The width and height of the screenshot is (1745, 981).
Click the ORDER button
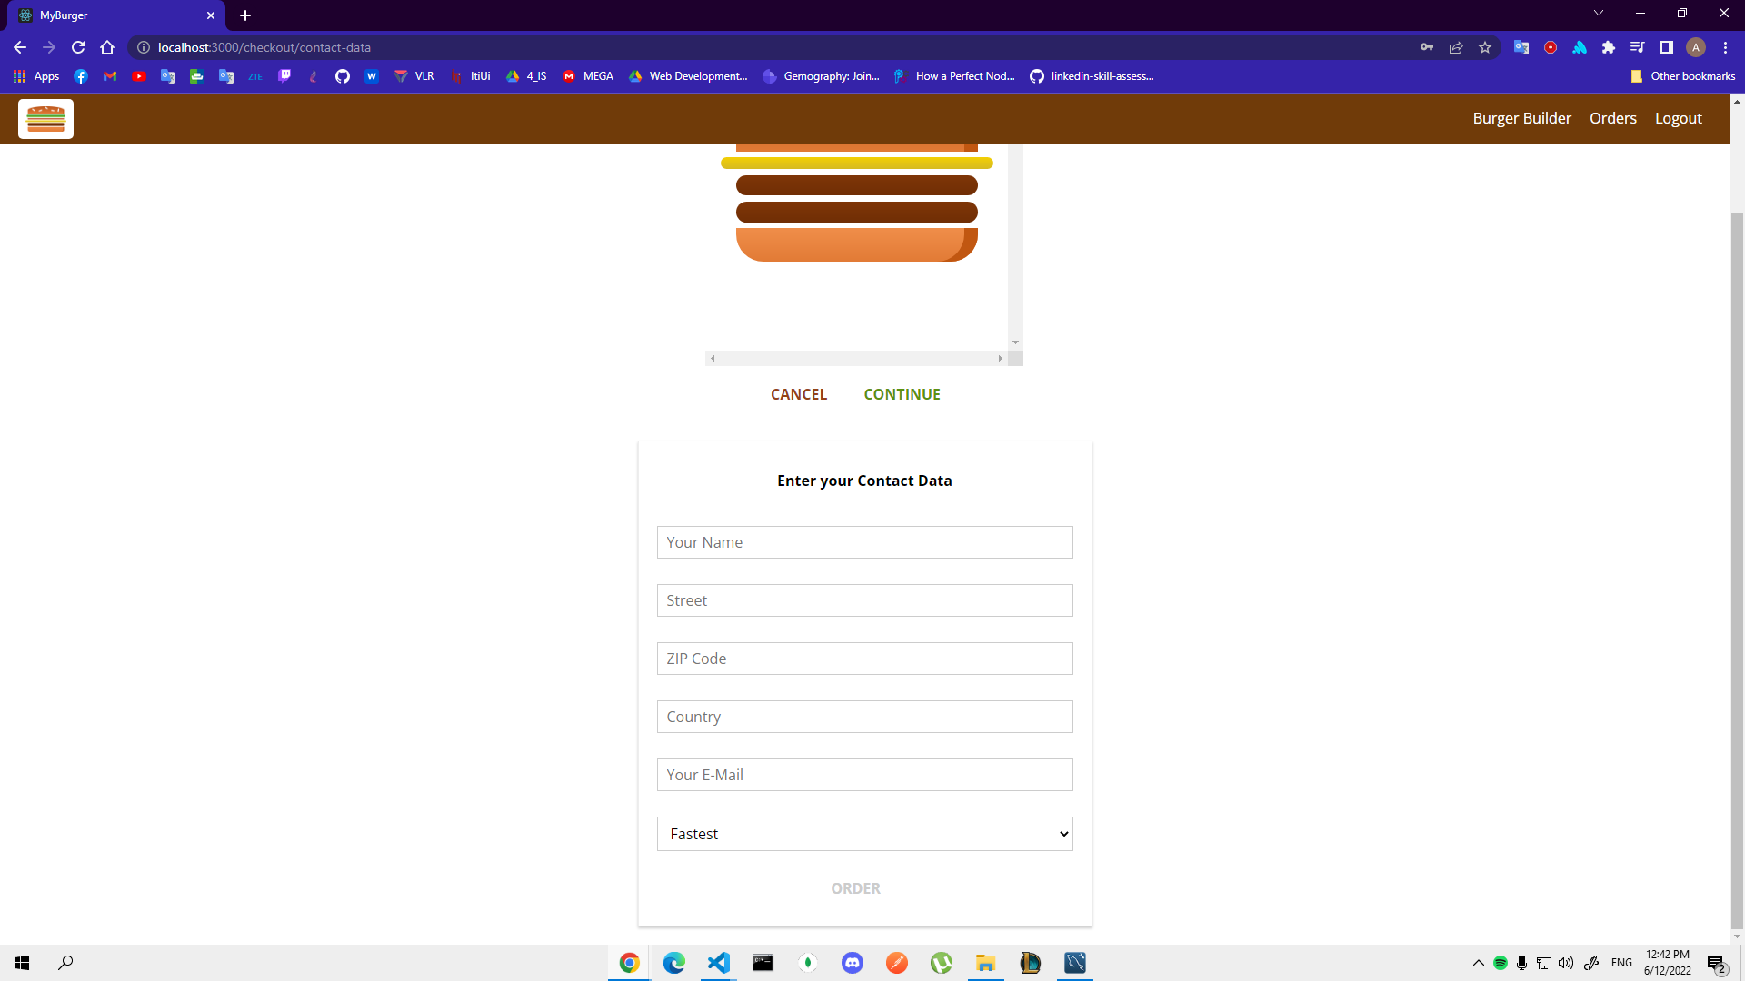coord(855,888)
